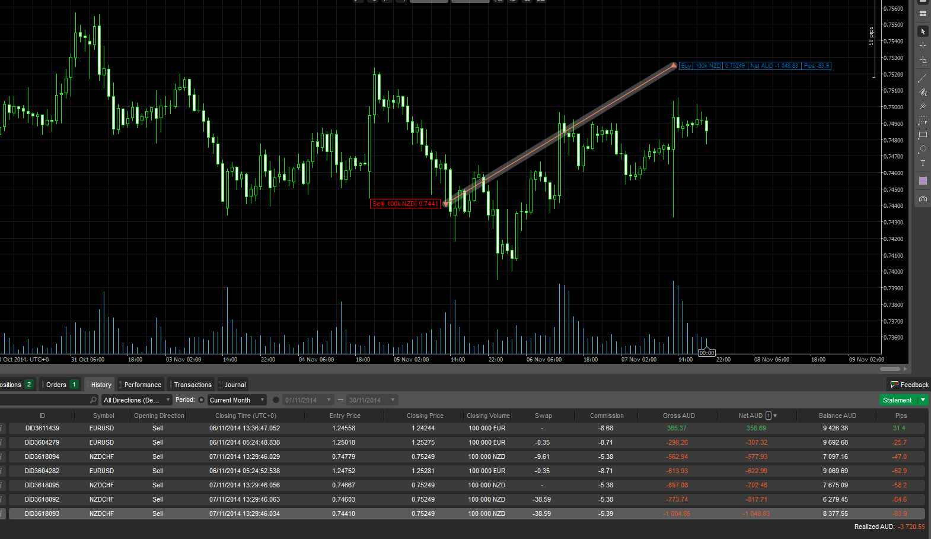
Task: Select the equidistant channel tool
Action: 923,92
